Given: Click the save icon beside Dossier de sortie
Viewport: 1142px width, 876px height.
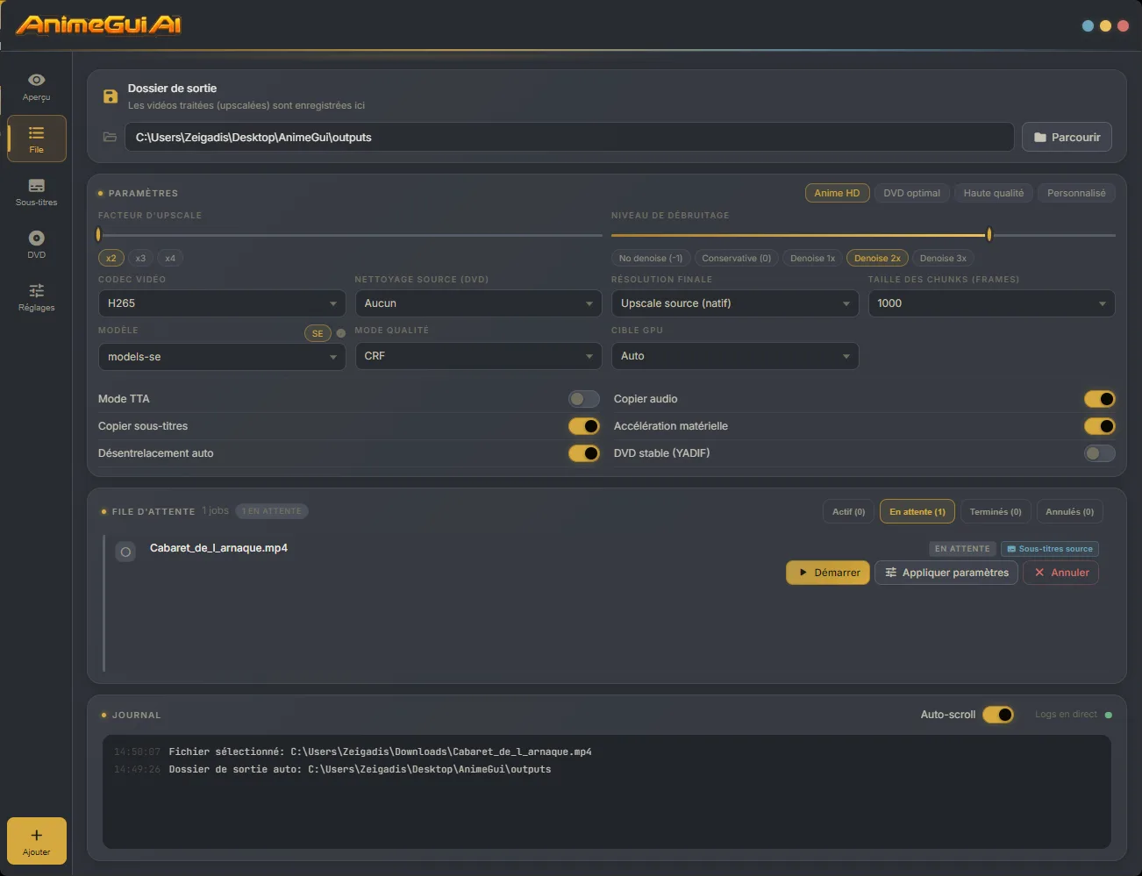Looking at the screenshot, I should click(111, 96).
